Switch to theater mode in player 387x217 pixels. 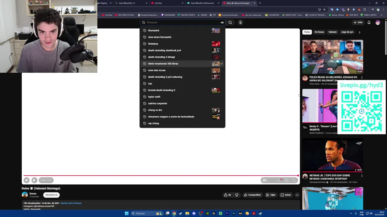pyautogui.click(x=287, y=180)
